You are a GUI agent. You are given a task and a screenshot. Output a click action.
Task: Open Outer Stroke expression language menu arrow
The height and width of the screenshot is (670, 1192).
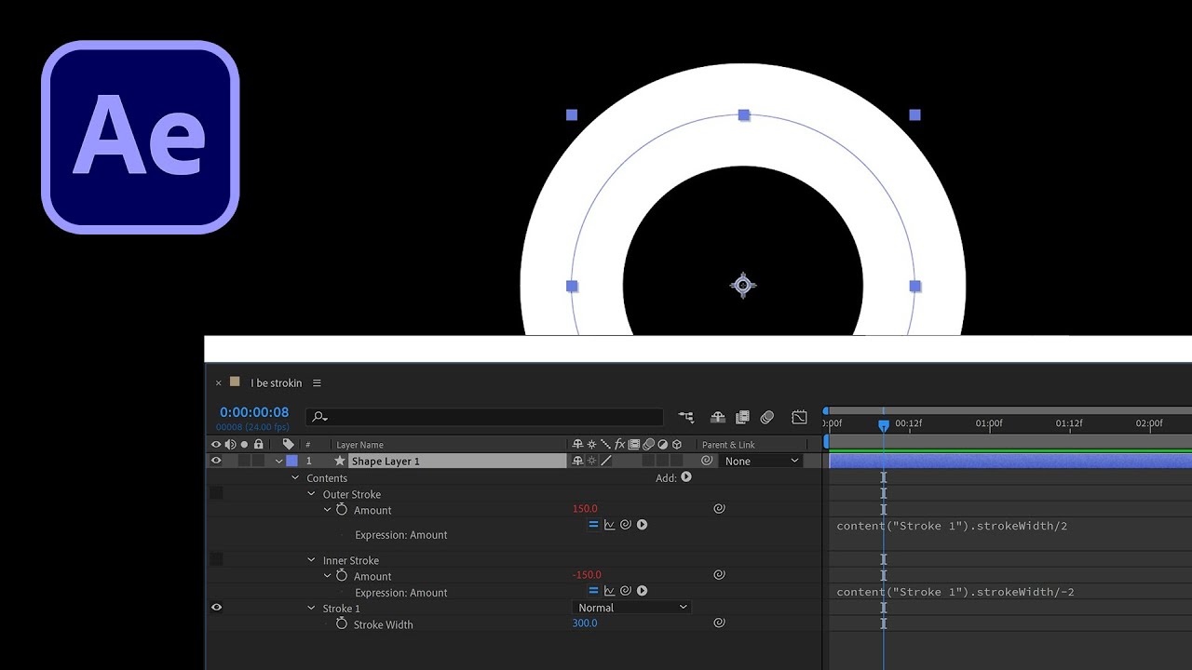(642, 525)
